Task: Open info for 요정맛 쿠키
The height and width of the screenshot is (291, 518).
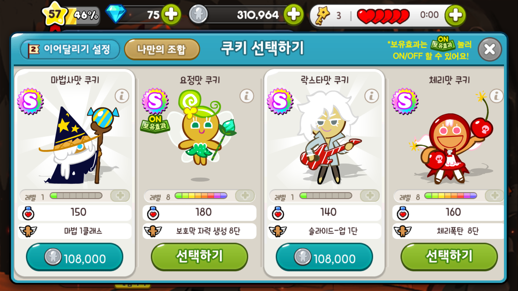Action: [246, 96]
